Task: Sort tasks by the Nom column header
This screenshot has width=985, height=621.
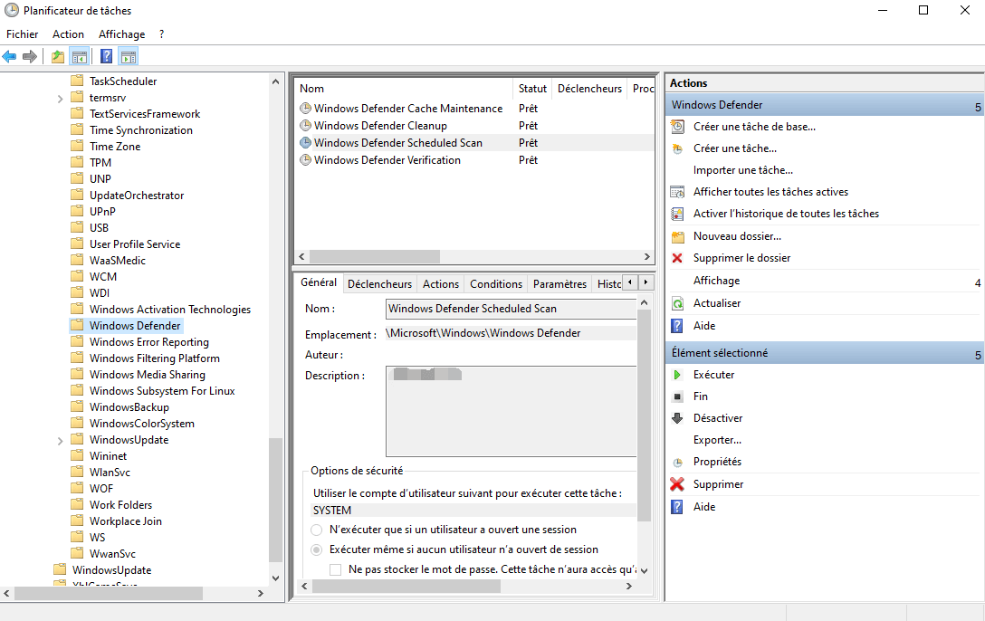Action: pyautogui.click(x=404, y=89)
